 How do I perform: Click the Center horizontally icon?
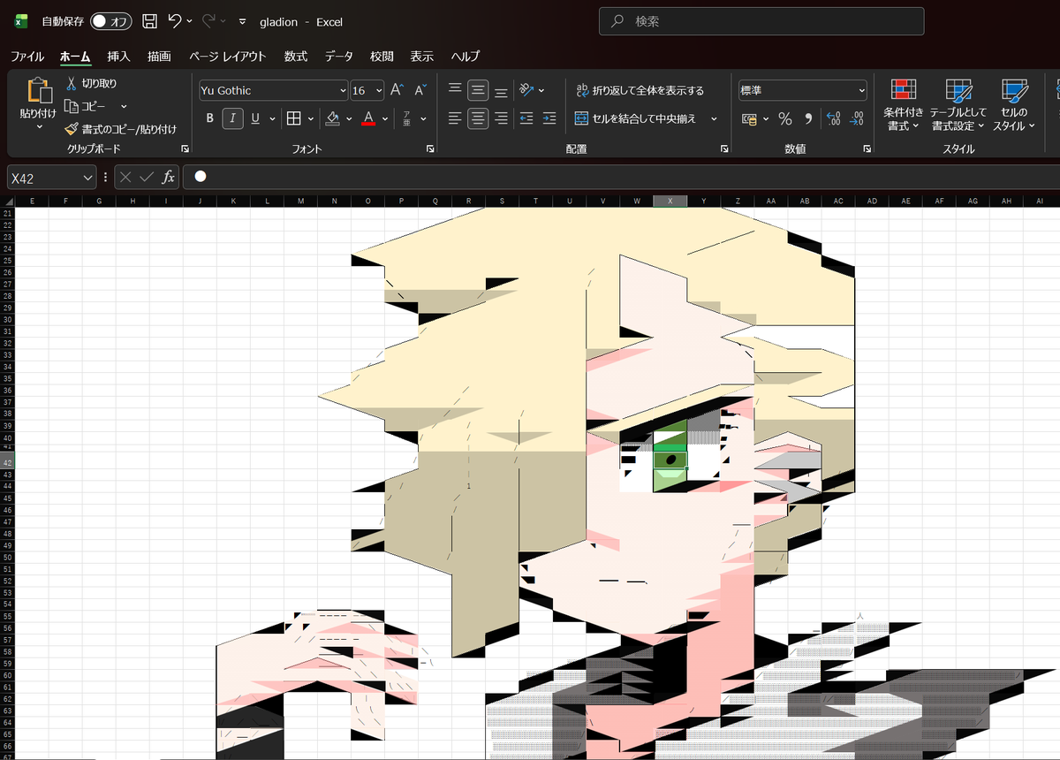click(x=478, y=118)
